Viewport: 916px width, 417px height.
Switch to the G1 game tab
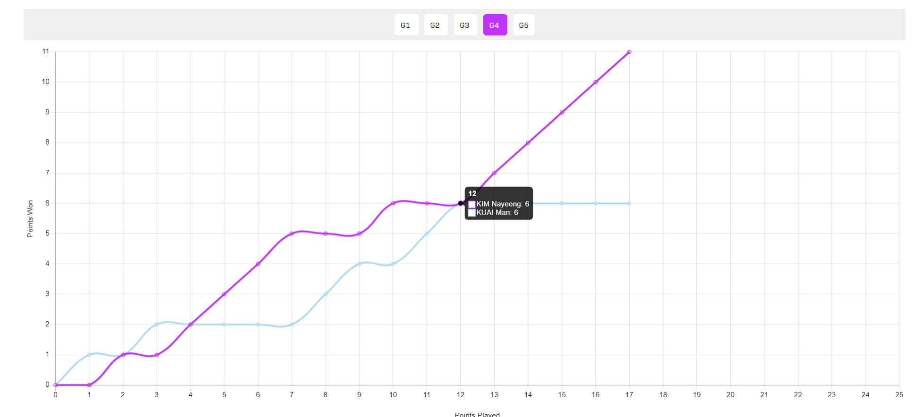(406, 25)
